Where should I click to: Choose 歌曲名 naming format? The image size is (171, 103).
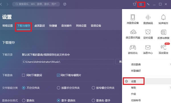click(24, 100)
